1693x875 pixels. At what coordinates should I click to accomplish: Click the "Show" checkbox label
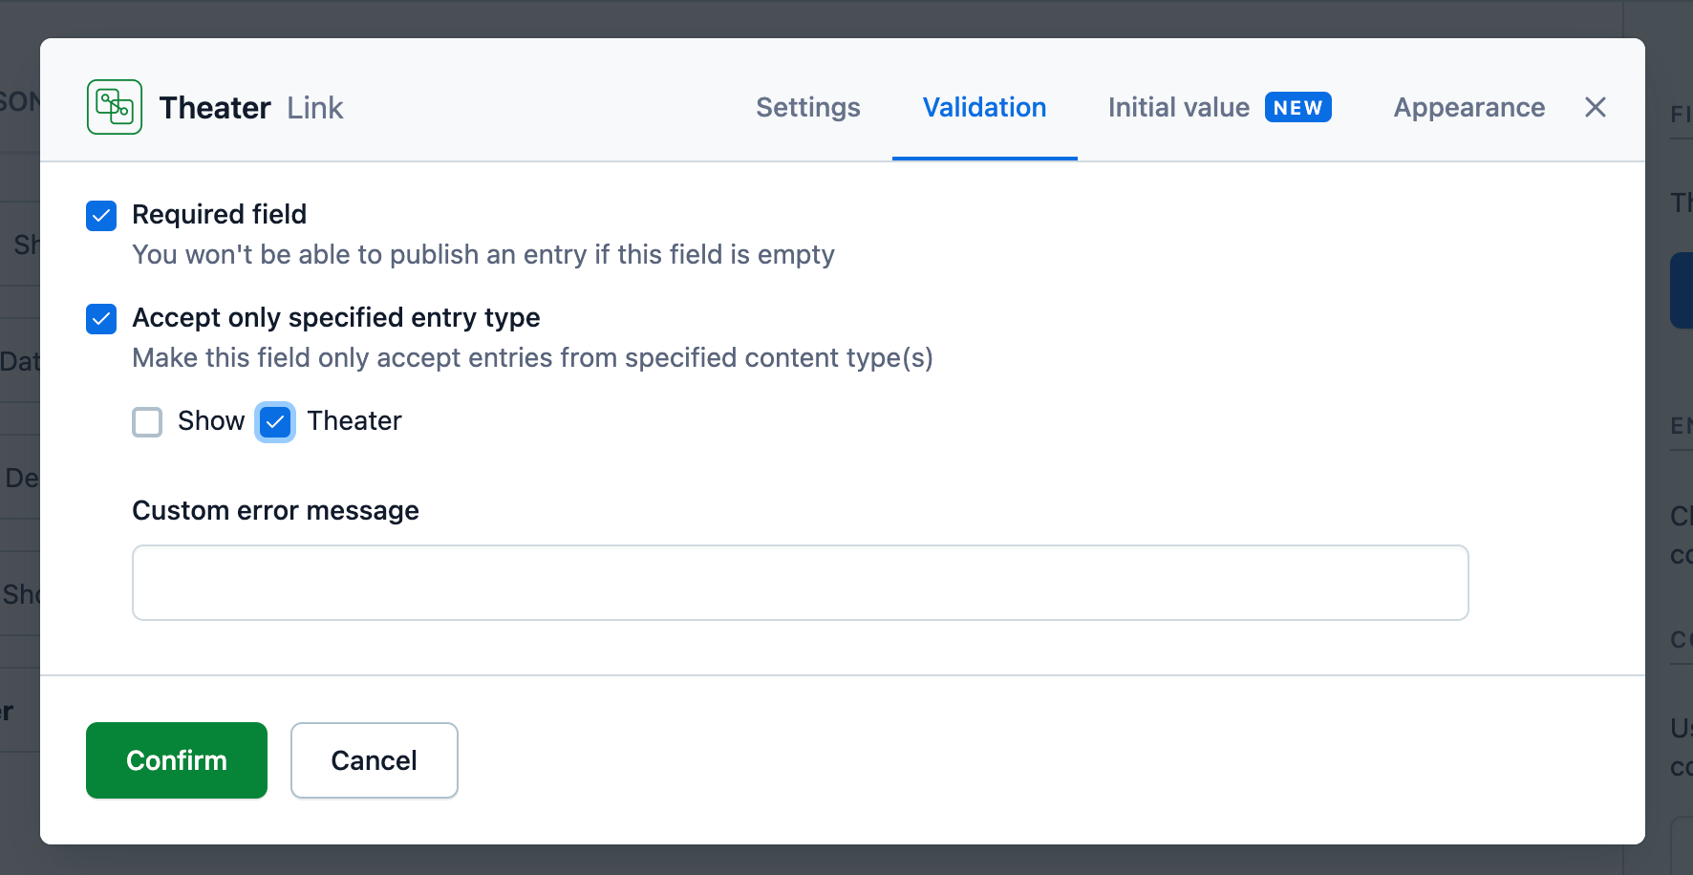tap(211, 421)
